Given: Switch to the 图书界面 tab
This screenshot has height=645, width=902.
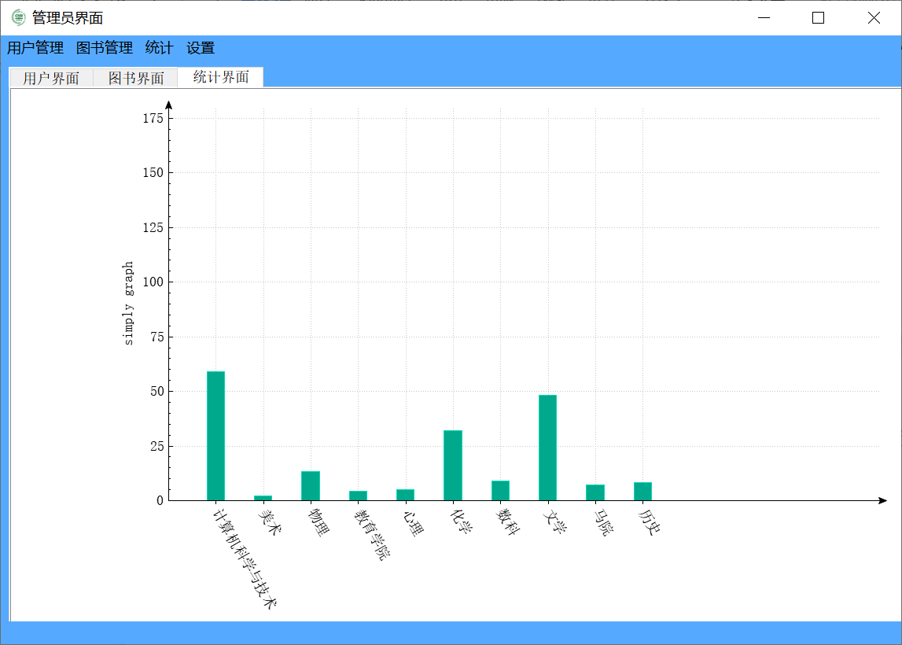Looking at the screenshot, I should [x=136, y=78].
